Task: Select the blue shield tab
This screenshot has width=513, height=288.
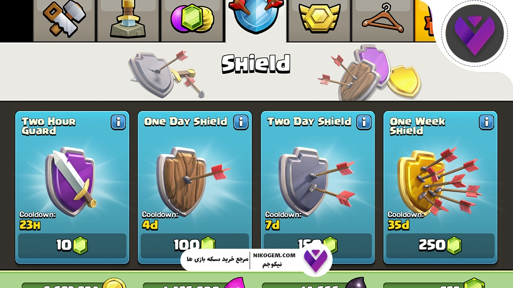Action: (x=256, y=20)
